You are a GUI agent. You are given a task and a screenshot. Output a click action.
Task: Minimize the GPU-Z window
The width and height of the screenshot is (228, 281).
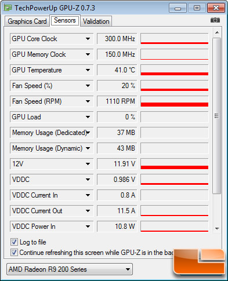click(178, 8)
